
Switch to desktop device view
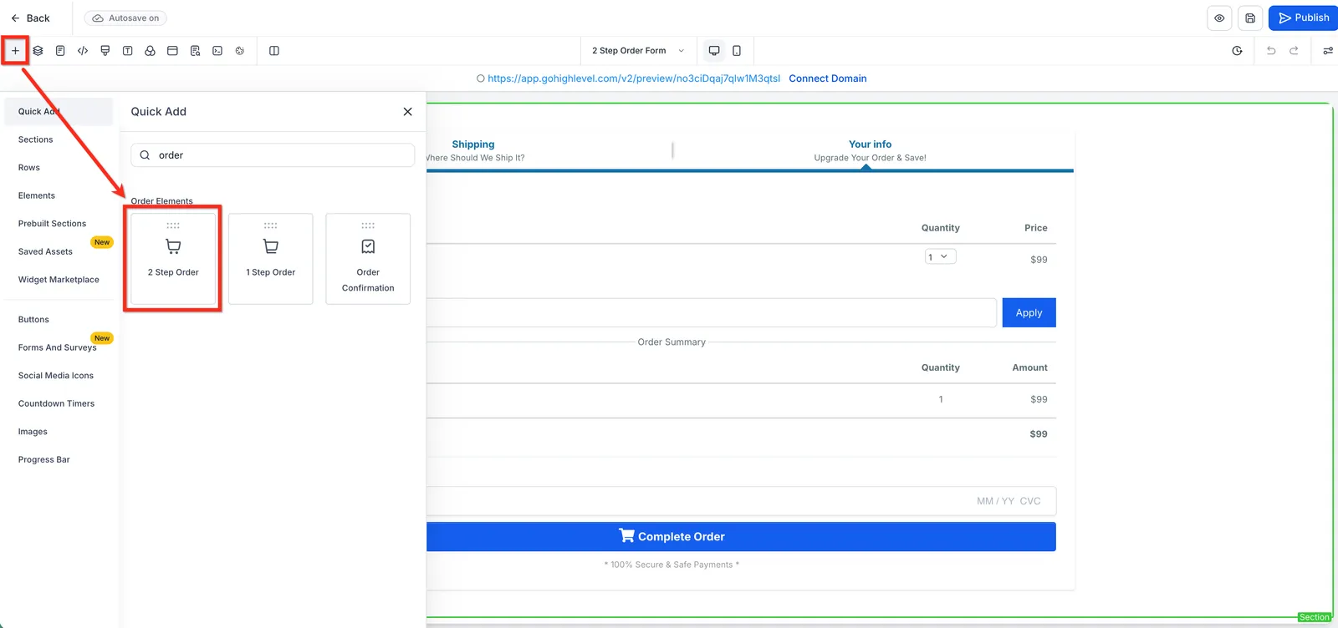click(x=714, y=51)
